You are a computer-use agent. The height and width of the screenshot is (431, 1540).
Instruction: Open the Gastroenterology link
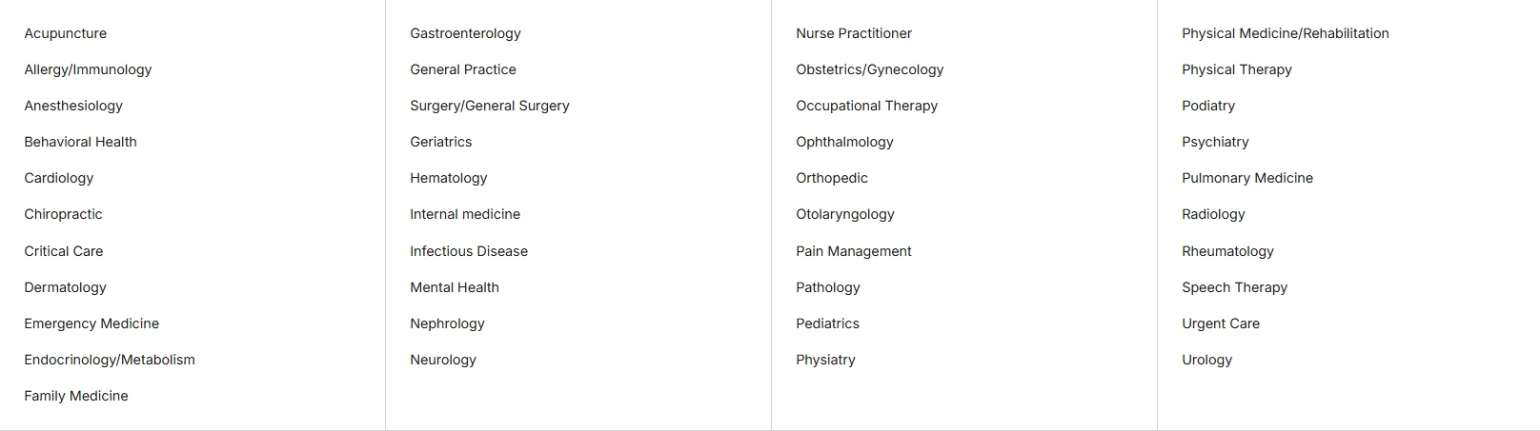465,33
